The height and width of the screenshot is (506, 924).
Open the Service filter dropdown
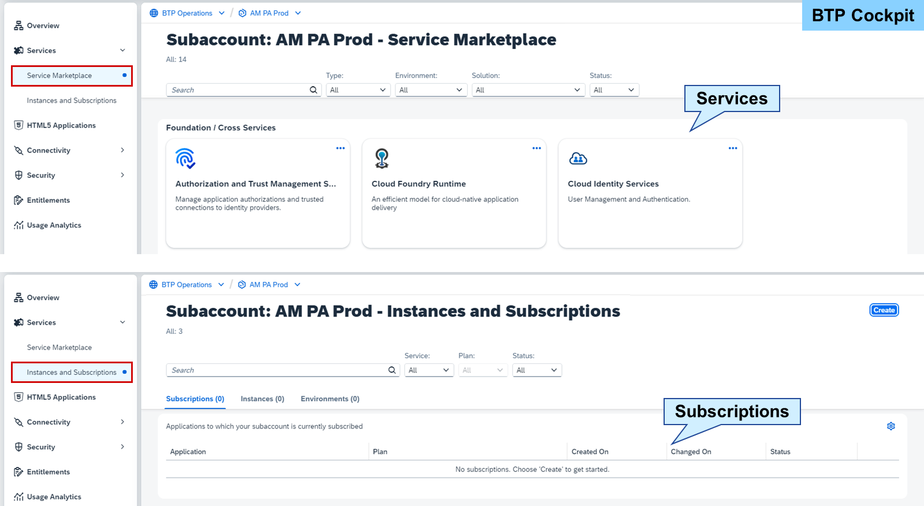pos(429,370)
